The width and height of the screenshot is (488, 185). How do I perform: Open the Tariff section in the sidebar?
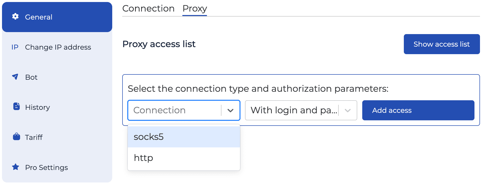tap(34, 137)
